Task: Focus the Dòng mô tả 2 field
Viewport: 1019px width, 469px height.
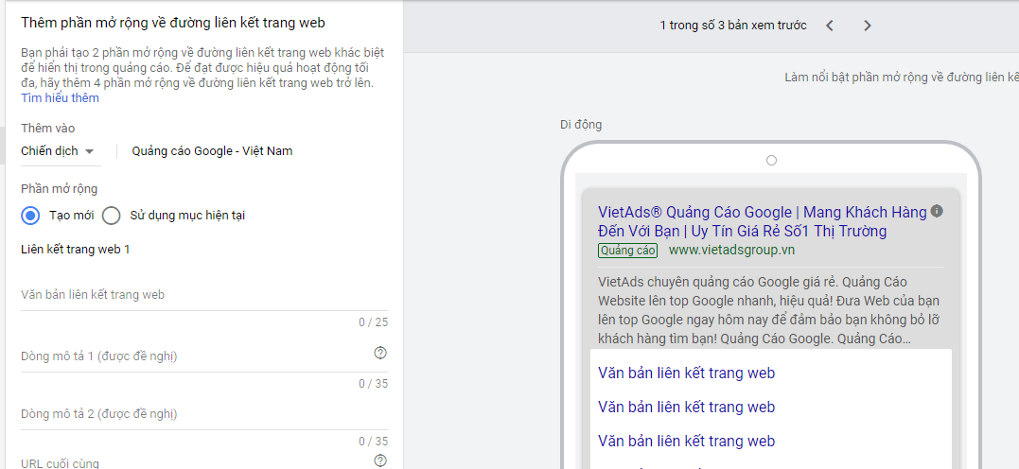Action: point(204,414)
